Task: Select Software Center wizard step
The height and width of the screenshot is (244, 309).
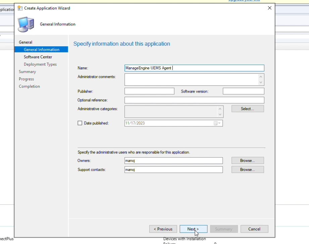Action: point(38,57)
